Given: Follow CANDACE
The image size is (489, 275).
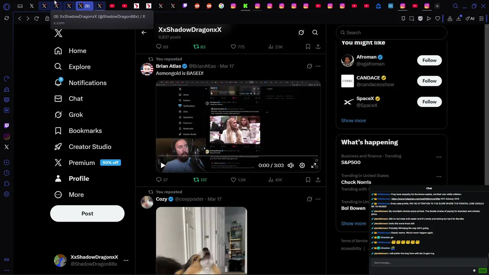Looking at the screenshot, I should pos(429,81).
